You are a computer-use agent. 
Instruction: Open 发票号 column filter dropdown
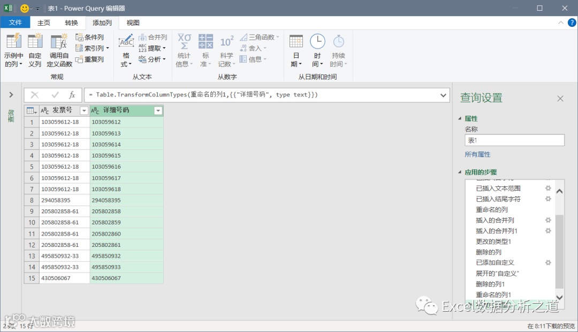click(84, 111)
